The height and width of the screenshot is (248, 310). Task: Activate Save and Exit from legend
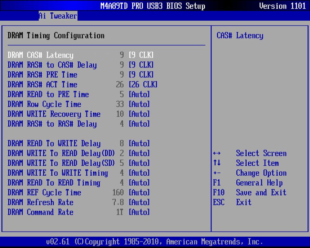(x=261, y=193)
